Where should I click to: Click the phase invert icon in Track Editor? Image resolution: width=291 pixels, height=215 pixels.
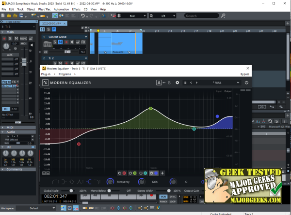(15, 49)
